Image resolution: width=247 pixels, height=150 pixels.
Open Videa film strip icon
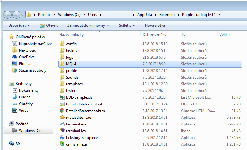[x=15, y=110]
